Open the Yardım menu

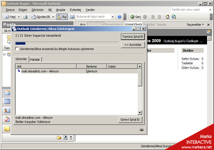[90, 10]
